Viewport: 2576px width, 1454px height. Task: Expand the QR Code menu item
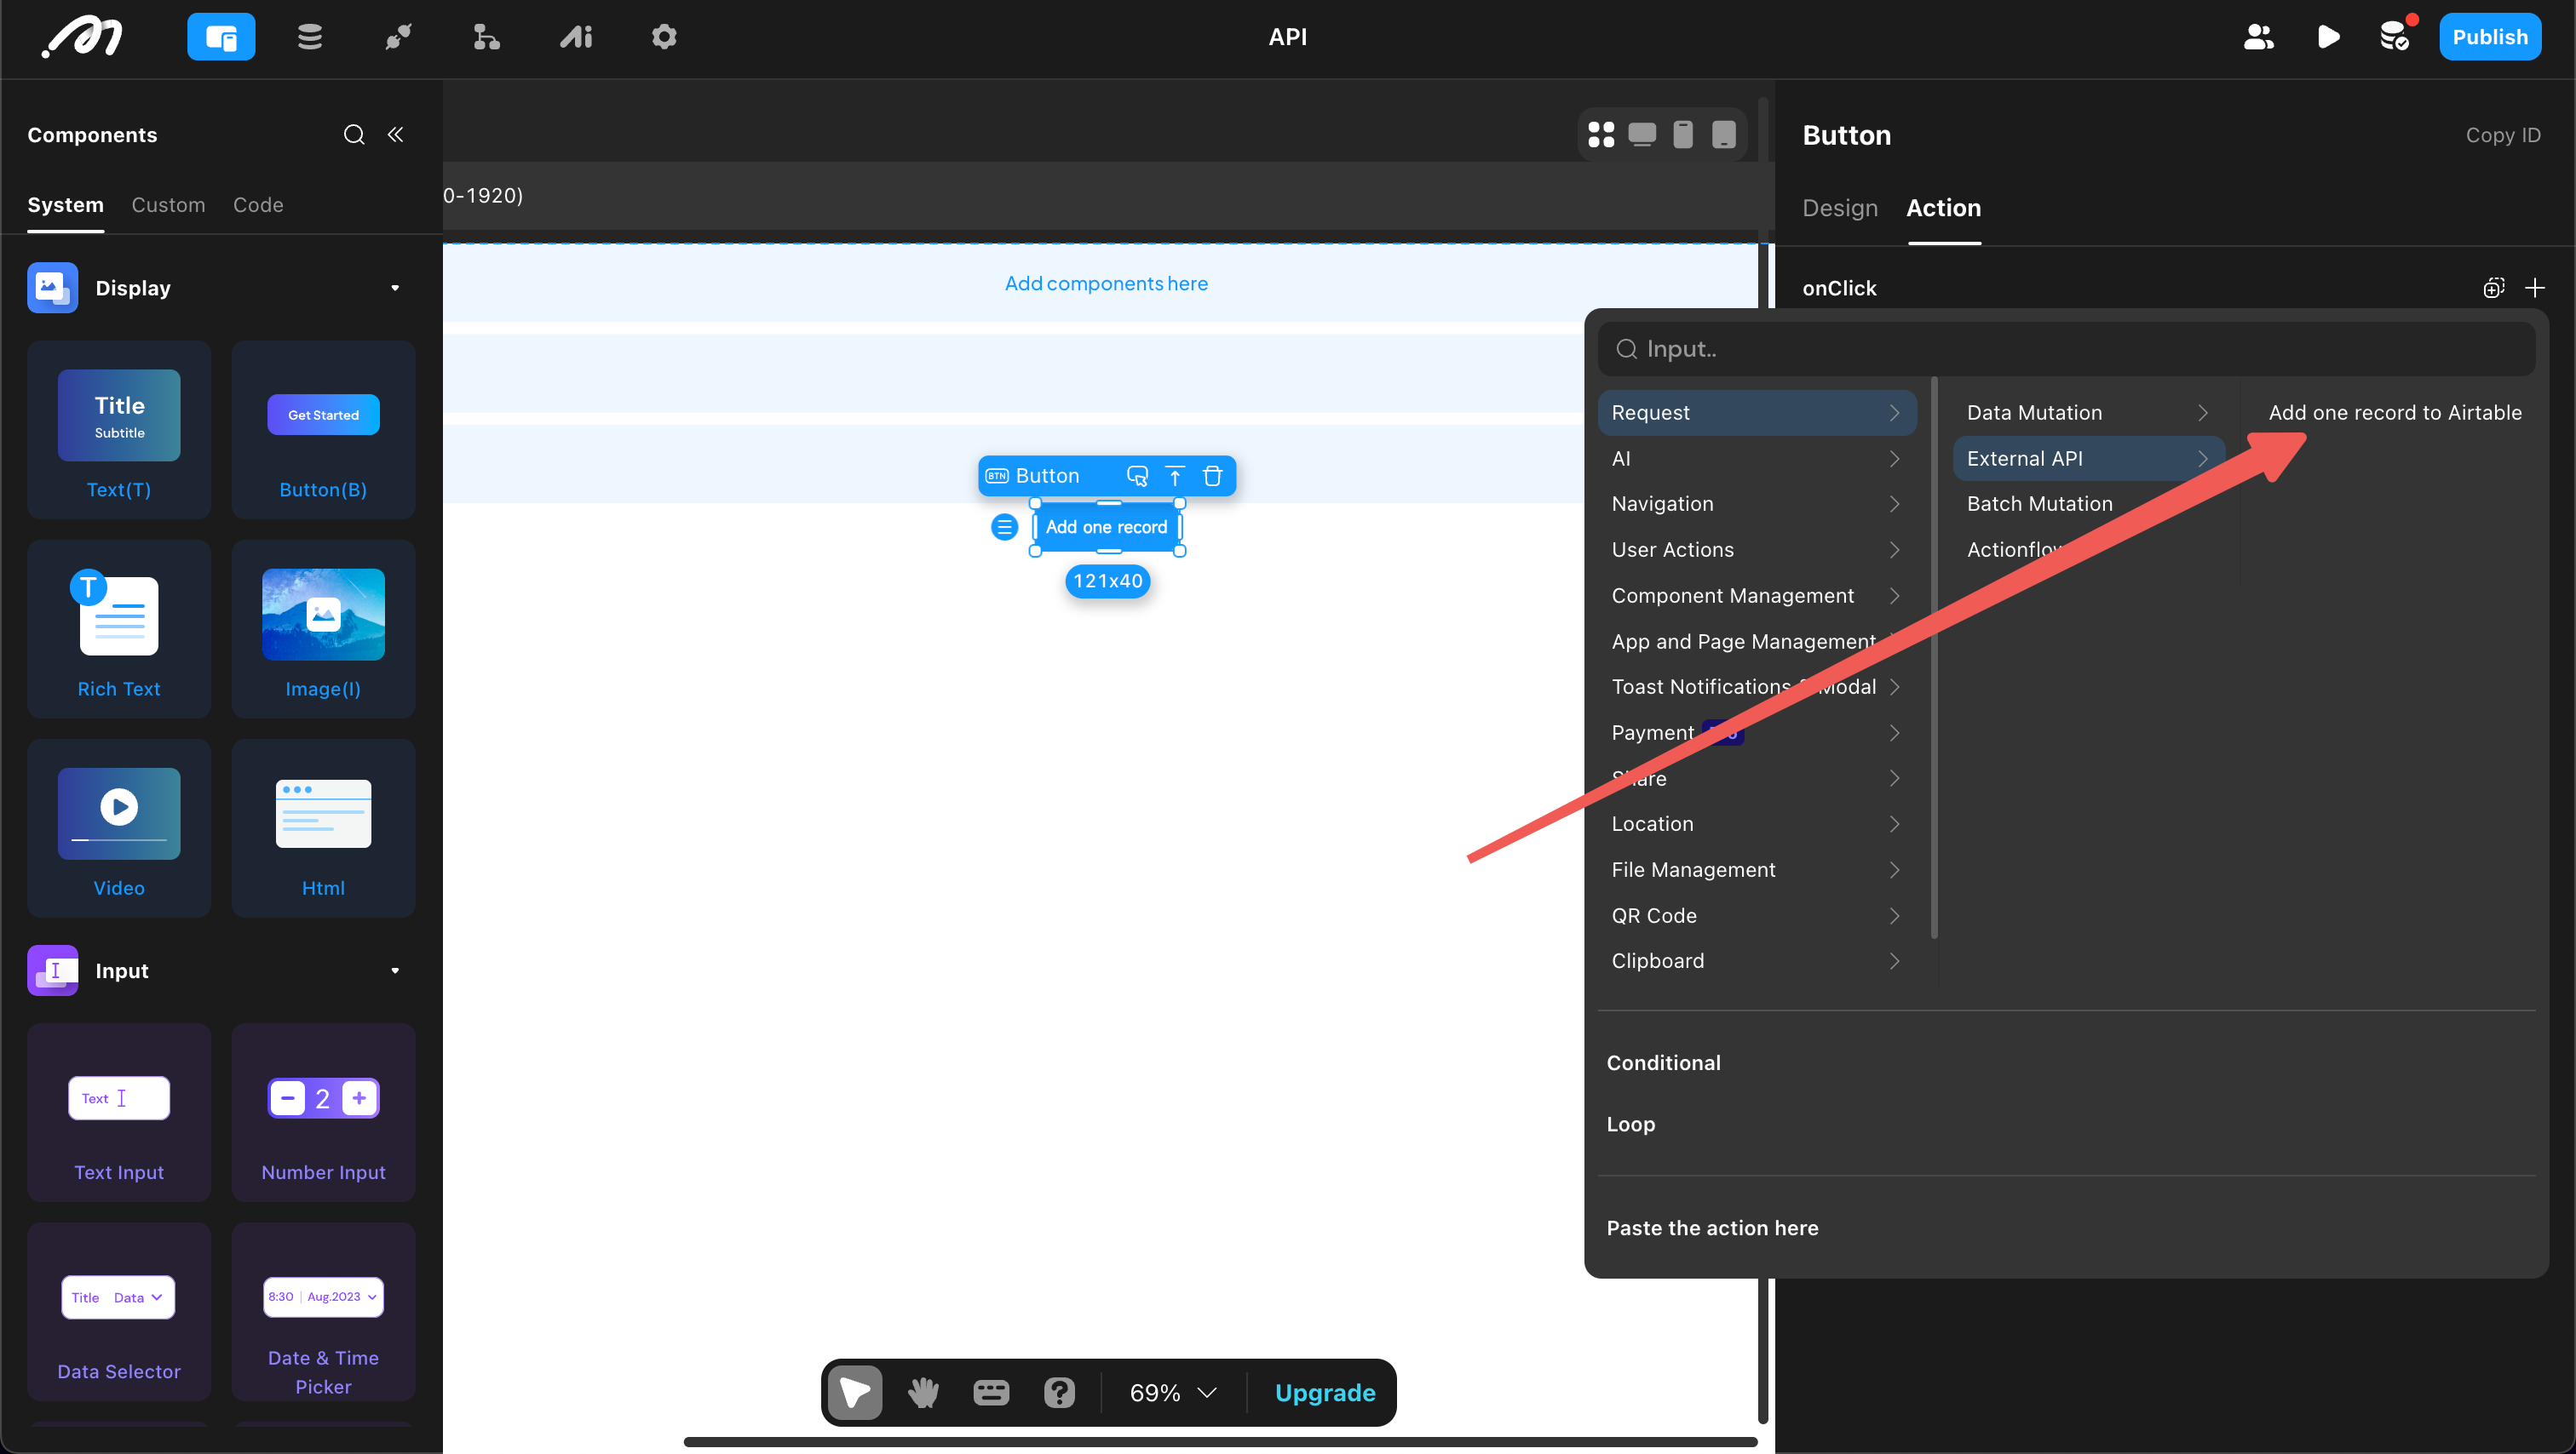tap(1756, 915)
